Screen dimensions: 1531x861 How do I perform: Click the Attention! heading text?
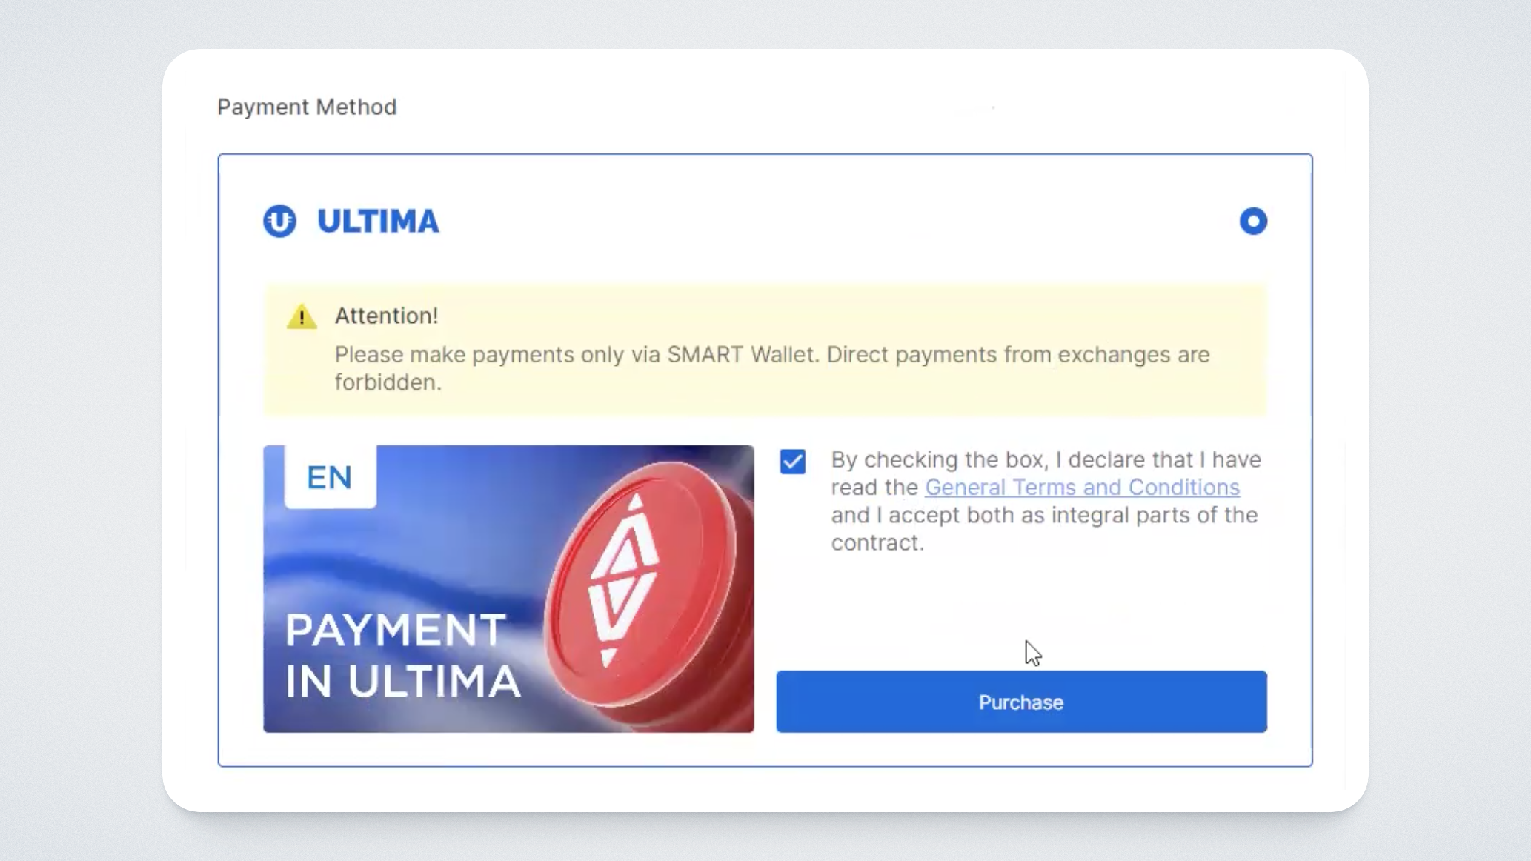click(x=386, y=316)
